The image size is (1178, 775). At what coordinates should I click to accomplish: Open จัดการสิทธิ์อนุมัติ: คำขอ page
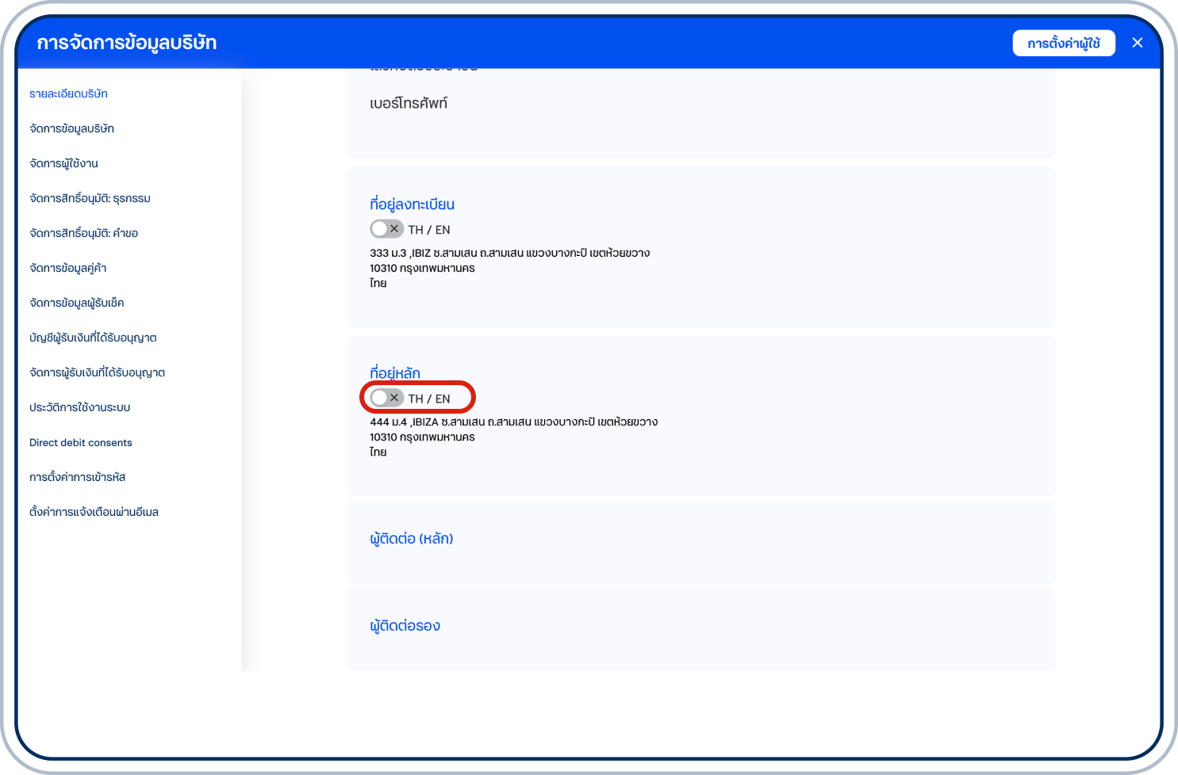pos(83,233)
